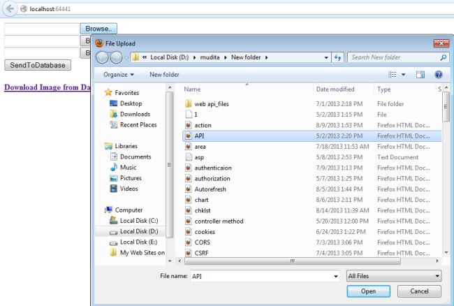The height and width of the screenshot is (306, 454).
Task: Open the view options dropdown arrow
Action: pos(403,75)
